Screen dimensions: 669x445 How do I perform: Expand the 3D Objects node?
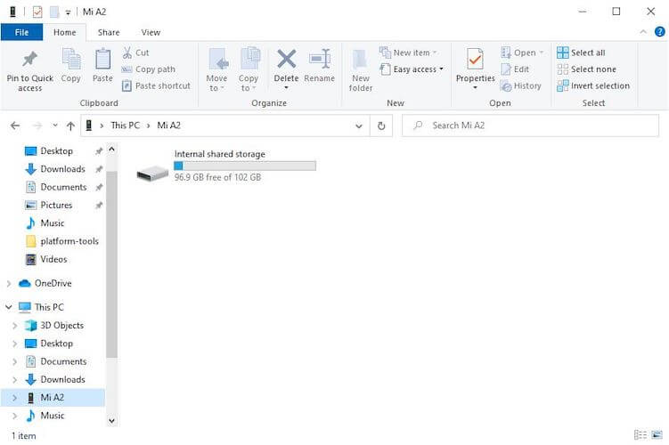click(x=14, y=326)
